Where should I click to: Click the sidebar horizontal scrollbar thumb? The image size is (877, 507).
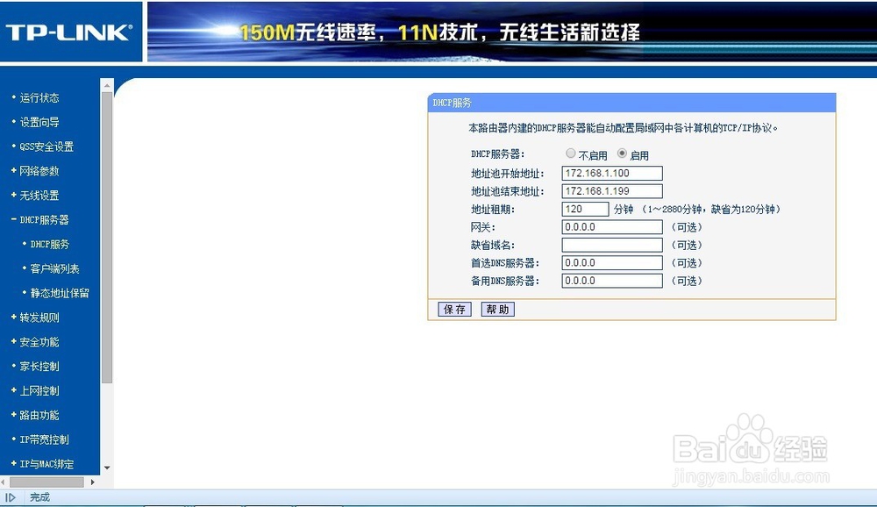click(47, 482)
